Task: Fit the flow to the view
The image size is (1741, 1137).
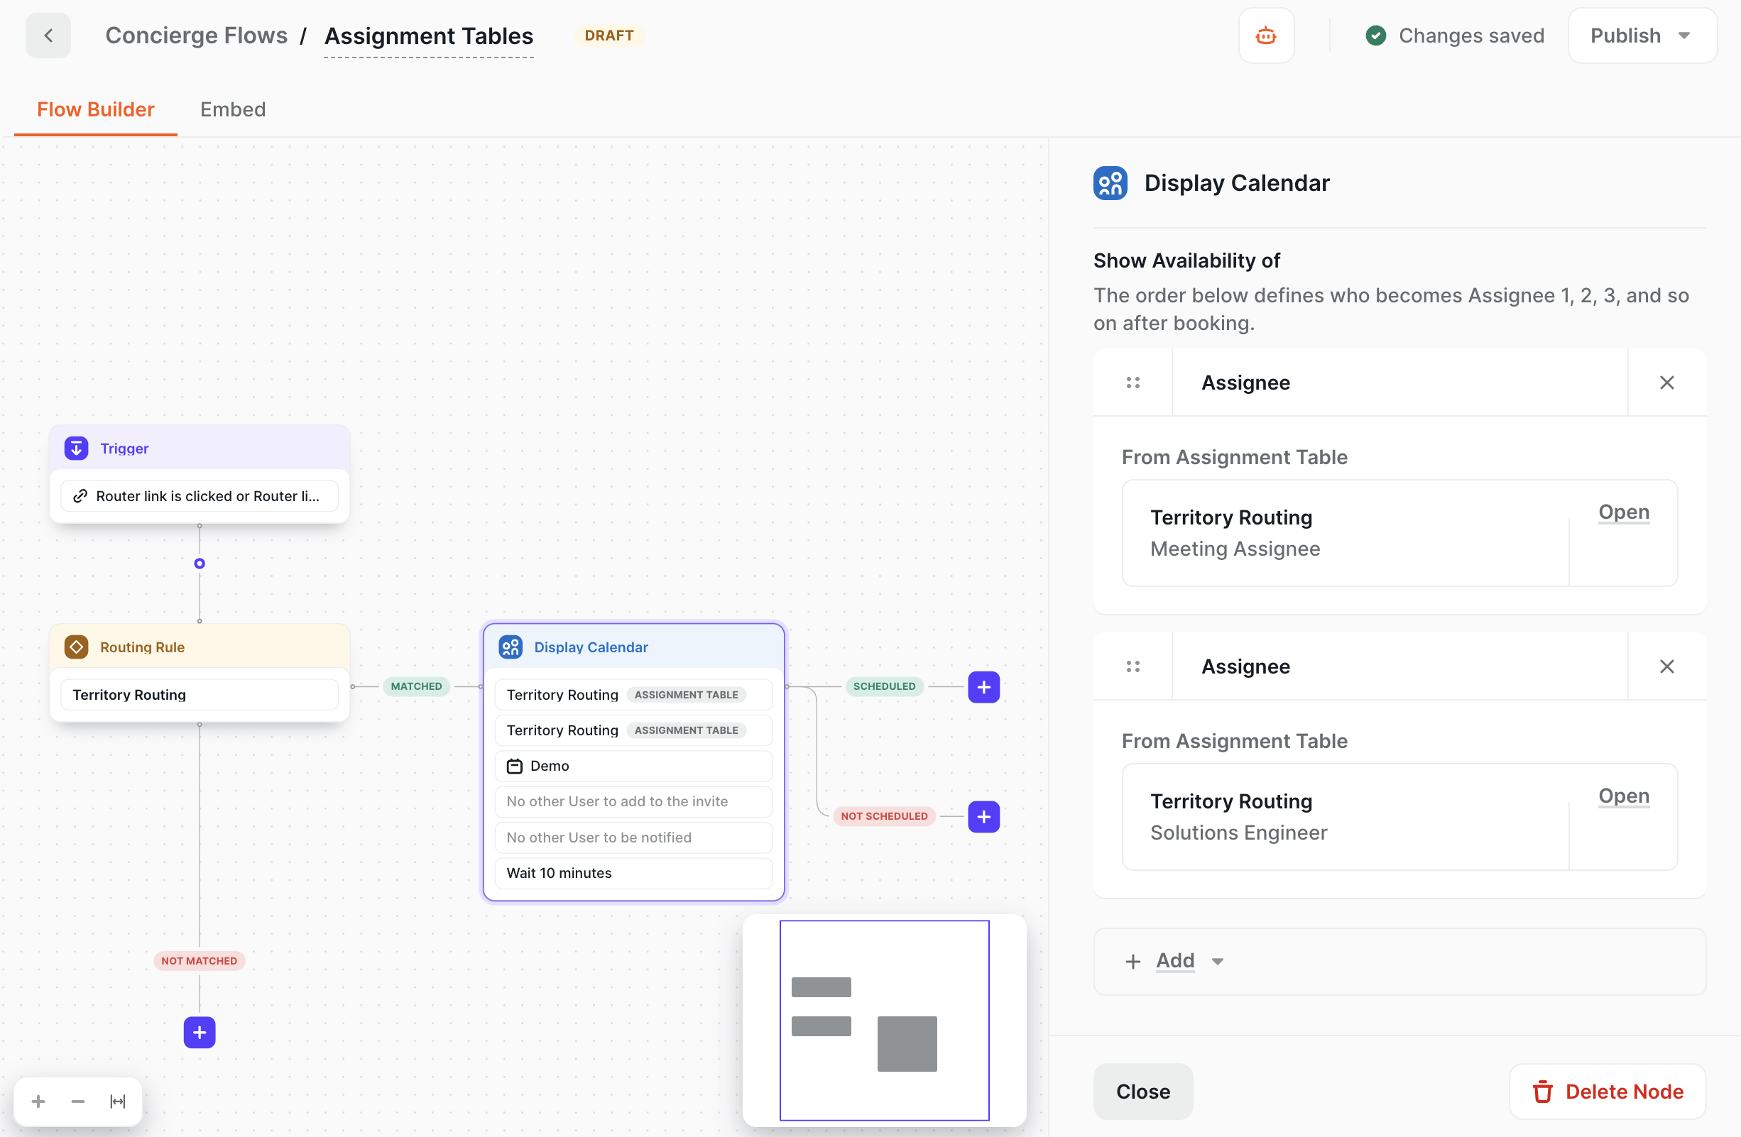Action: pyautogui.click(x=118, y=1102)
